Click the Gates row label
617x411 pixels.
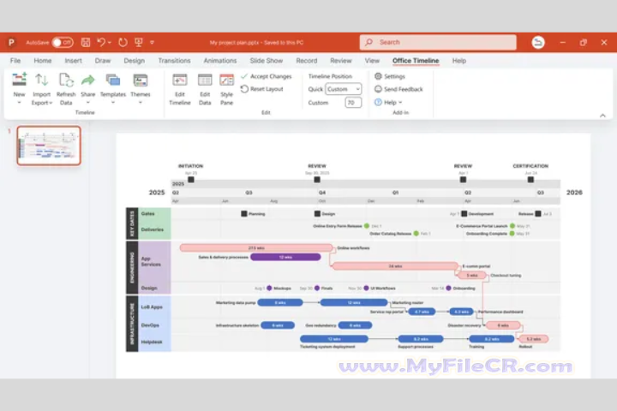pyautogui.click(x=148, y=213)
